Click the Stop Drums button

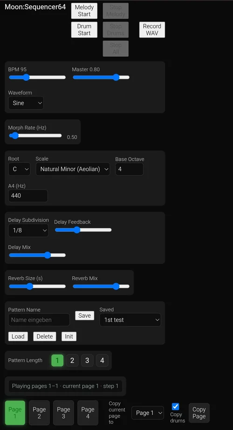(x=116, y=30)
